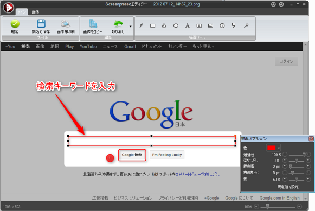Screen dimensions: 315x211
Task: Increase 塗りつぶし with its plus button
Action: click(308, 161)
